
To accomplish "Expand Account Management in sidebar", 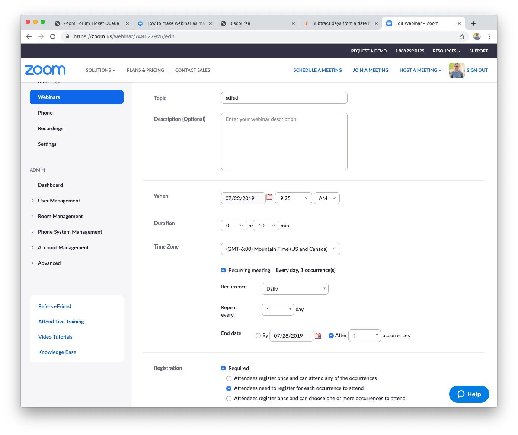I will (63, 247).
